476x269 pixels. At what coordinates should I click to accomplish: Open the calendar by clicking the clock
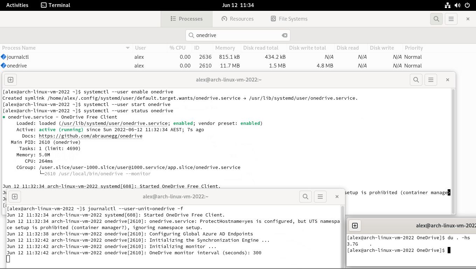(238, 5)
